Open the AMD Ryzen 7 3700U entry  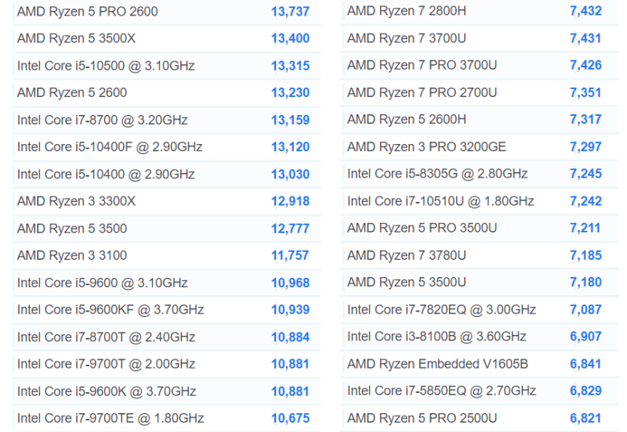click(x=407, y=38)
